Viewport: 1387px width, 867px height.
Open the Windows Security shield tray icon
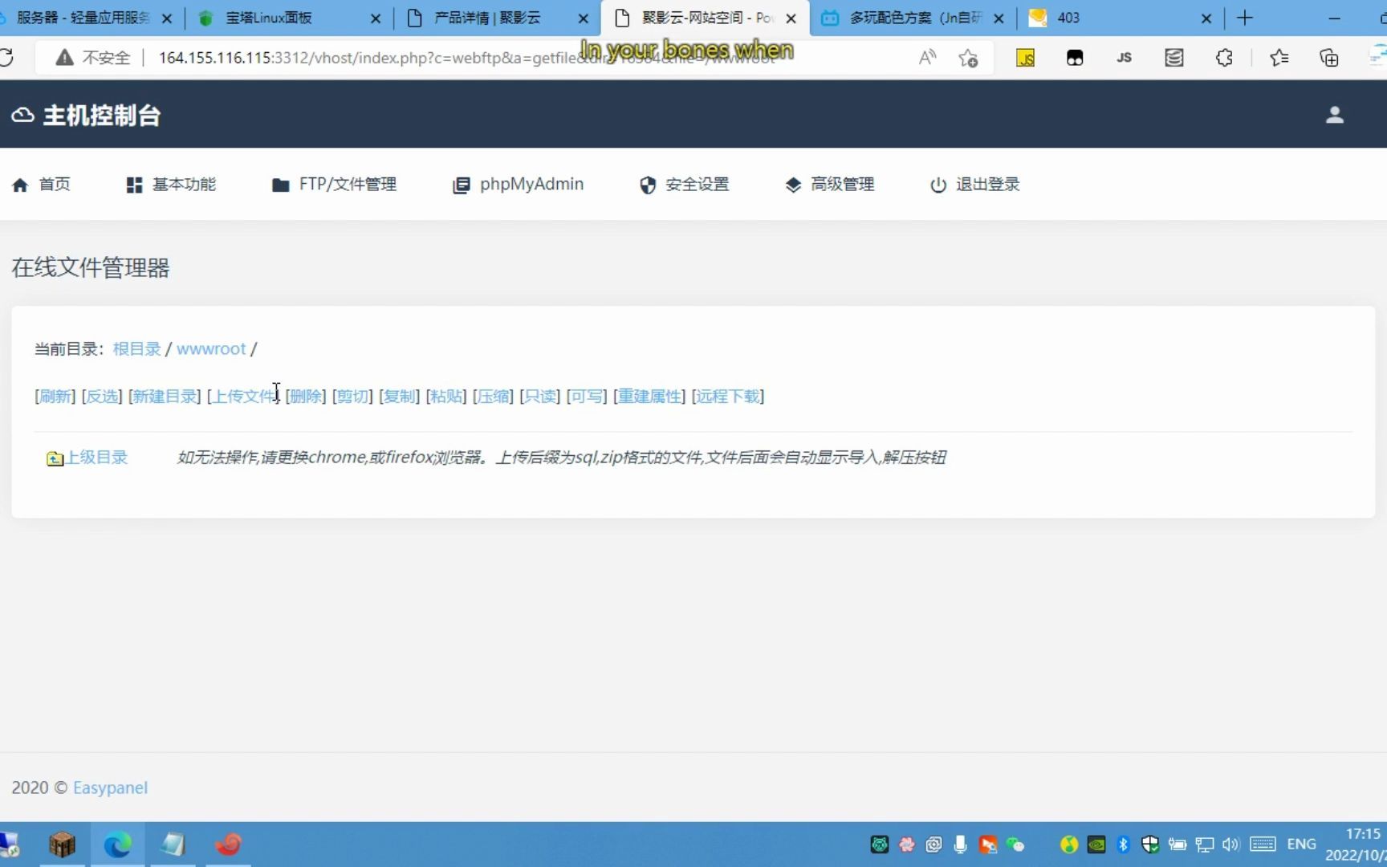coord(1150,845)
